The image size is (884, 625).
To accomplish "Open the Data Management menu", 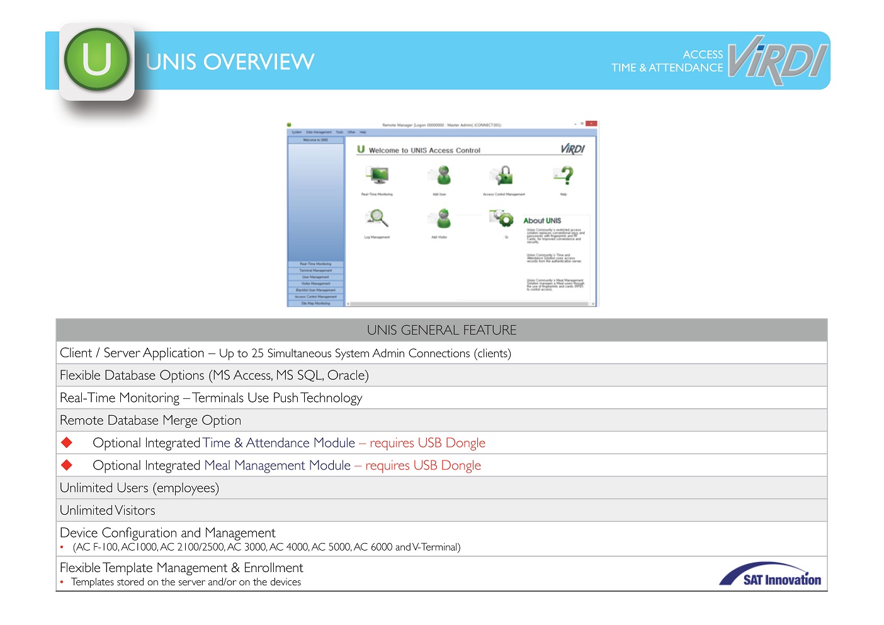I will click(319, 132).
